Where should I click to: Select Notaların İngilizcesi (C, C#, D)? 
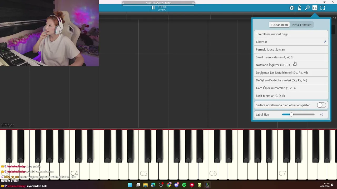coord(291,65)
